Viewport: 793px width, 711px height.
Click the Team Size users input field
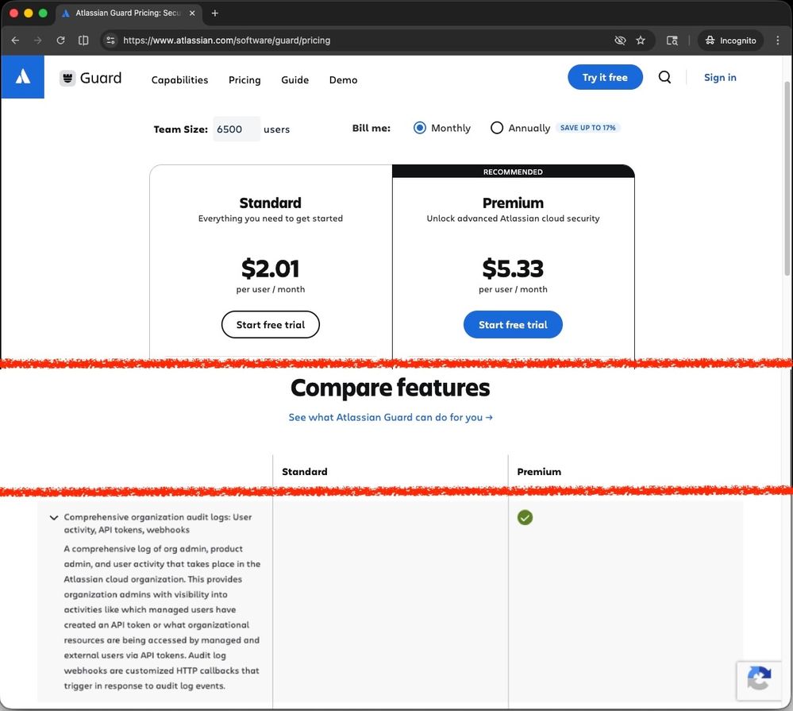237,129
